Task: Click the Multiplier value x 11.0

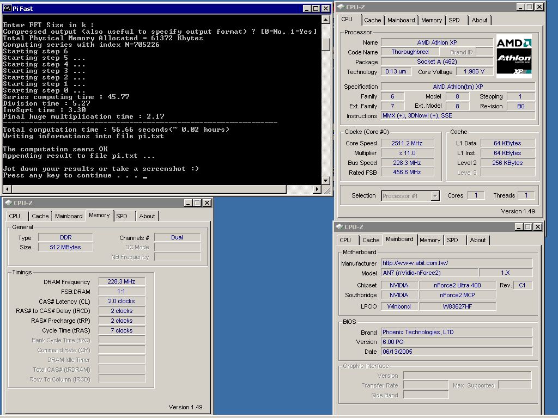Action: pos(407,153)
